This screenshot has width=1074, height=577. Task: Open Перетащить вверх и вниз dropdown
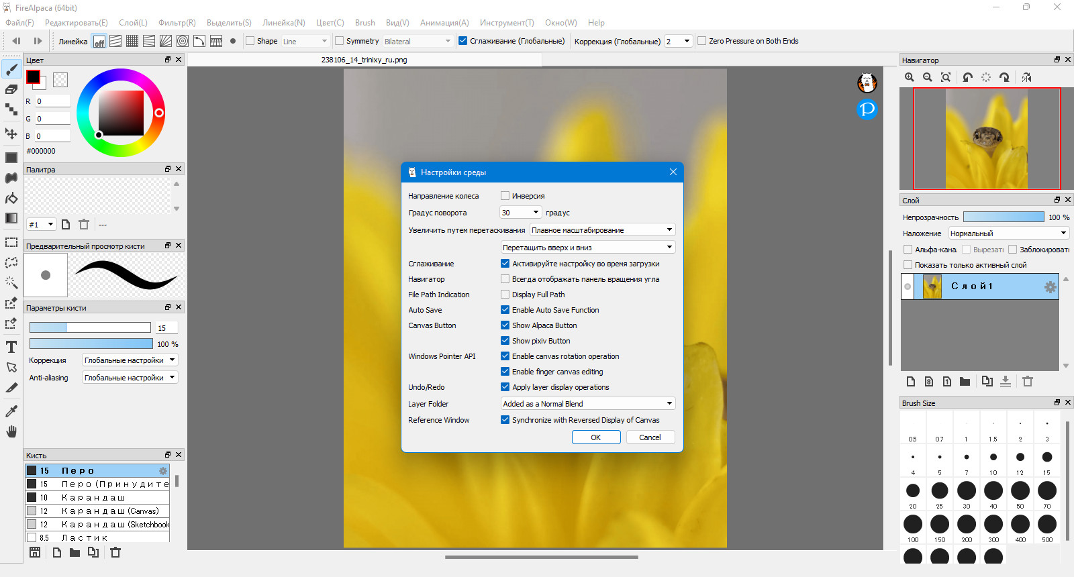pyautogui.click(x=587, y=248)
